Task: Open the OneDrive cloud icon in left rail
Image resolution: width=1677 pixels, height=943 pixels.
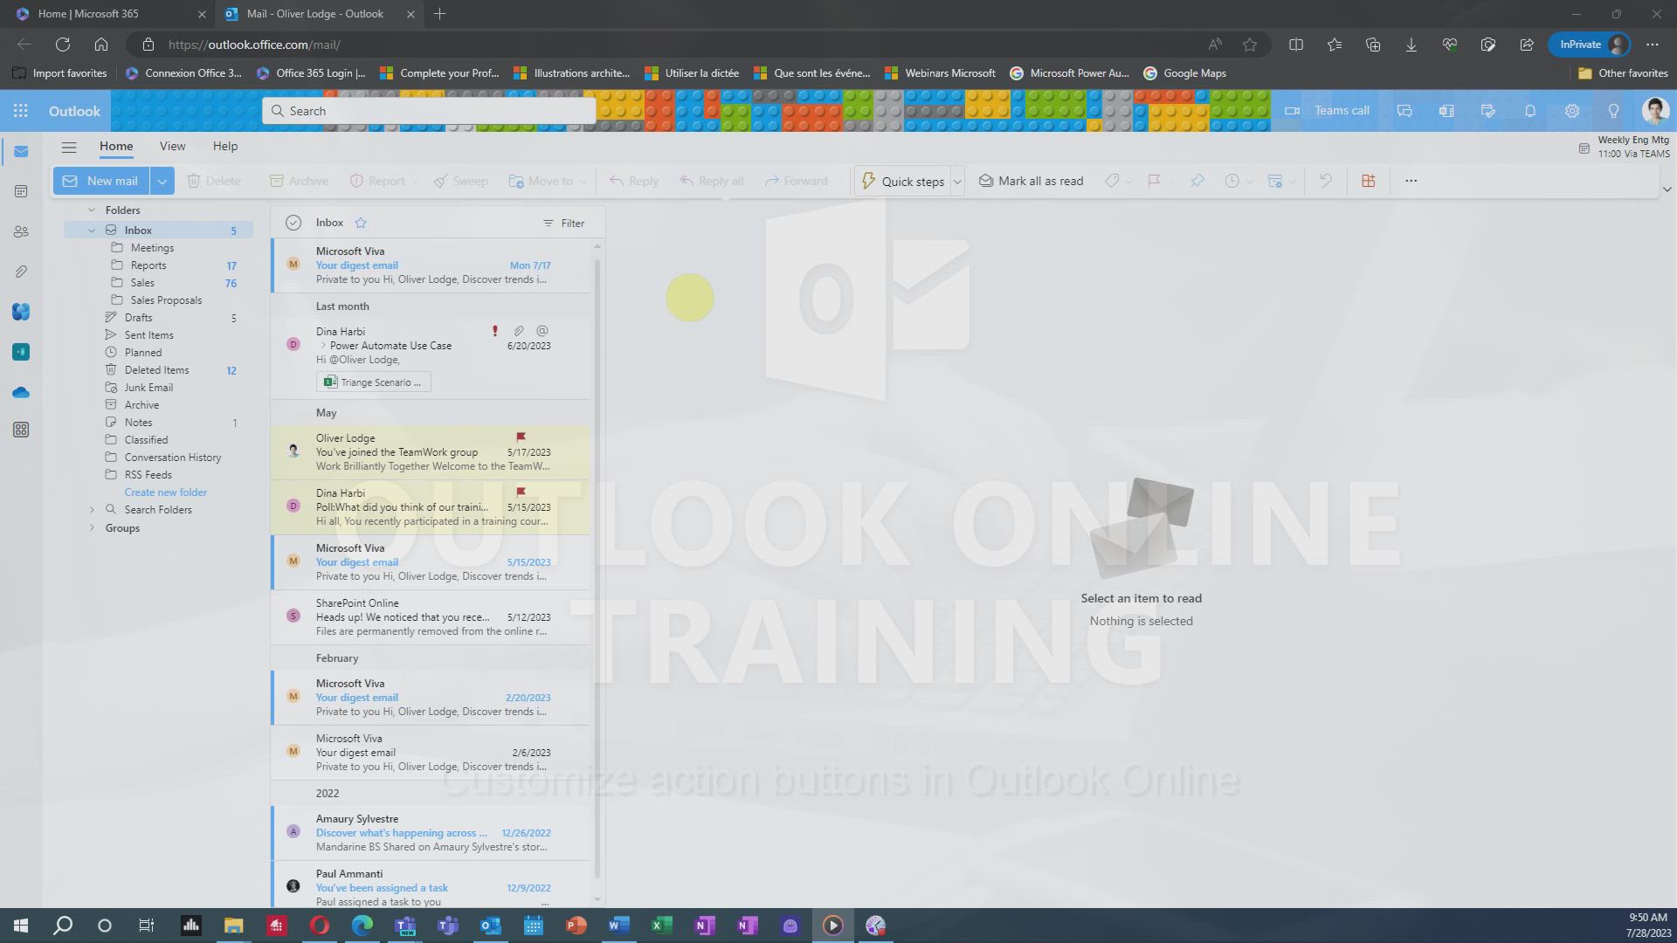Action: 21,392
